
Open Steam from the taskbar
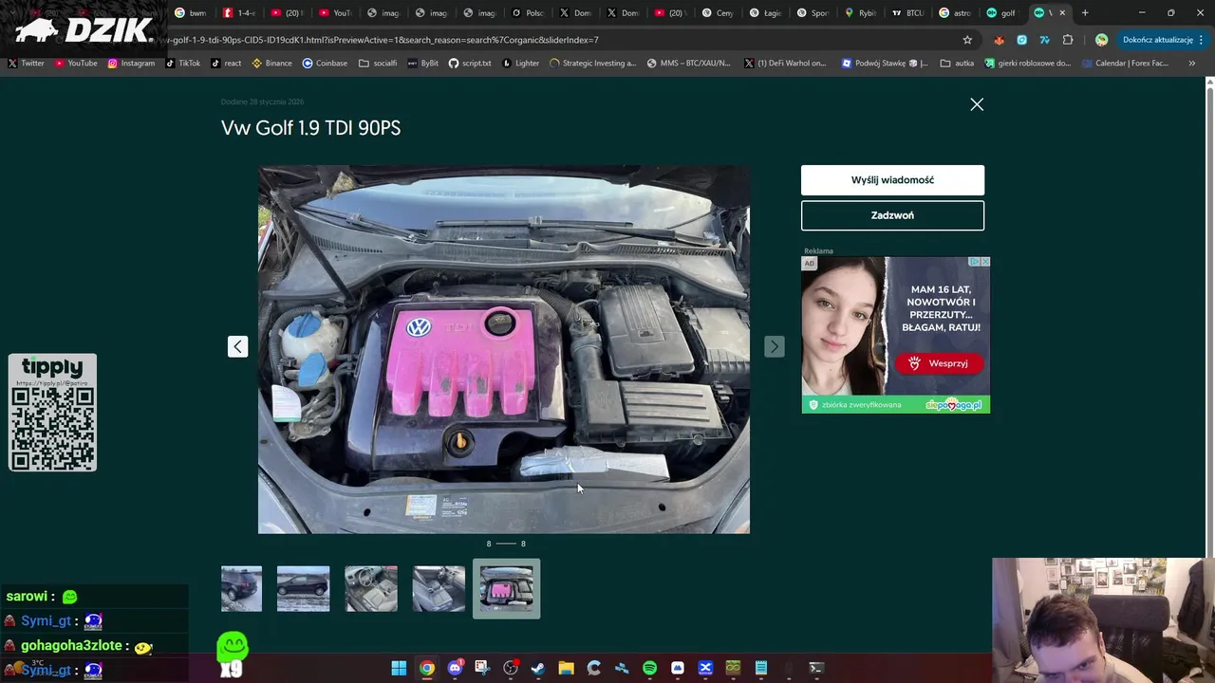538,668
